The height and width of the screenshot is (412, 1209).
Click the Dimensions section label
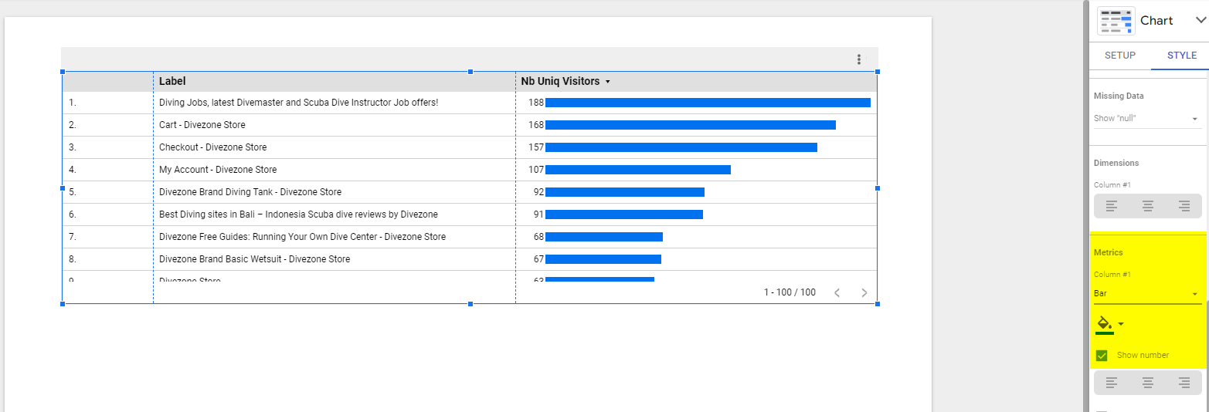[x=1116, y=163]
